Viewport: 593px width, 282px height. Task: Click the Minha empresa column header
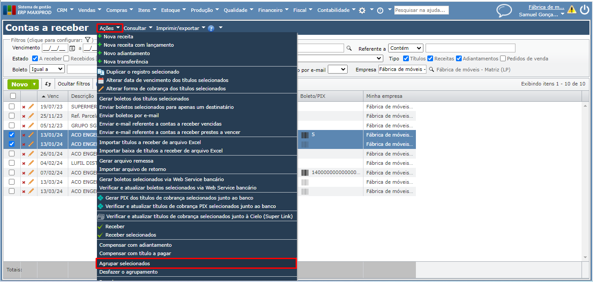tap(472, 96)
